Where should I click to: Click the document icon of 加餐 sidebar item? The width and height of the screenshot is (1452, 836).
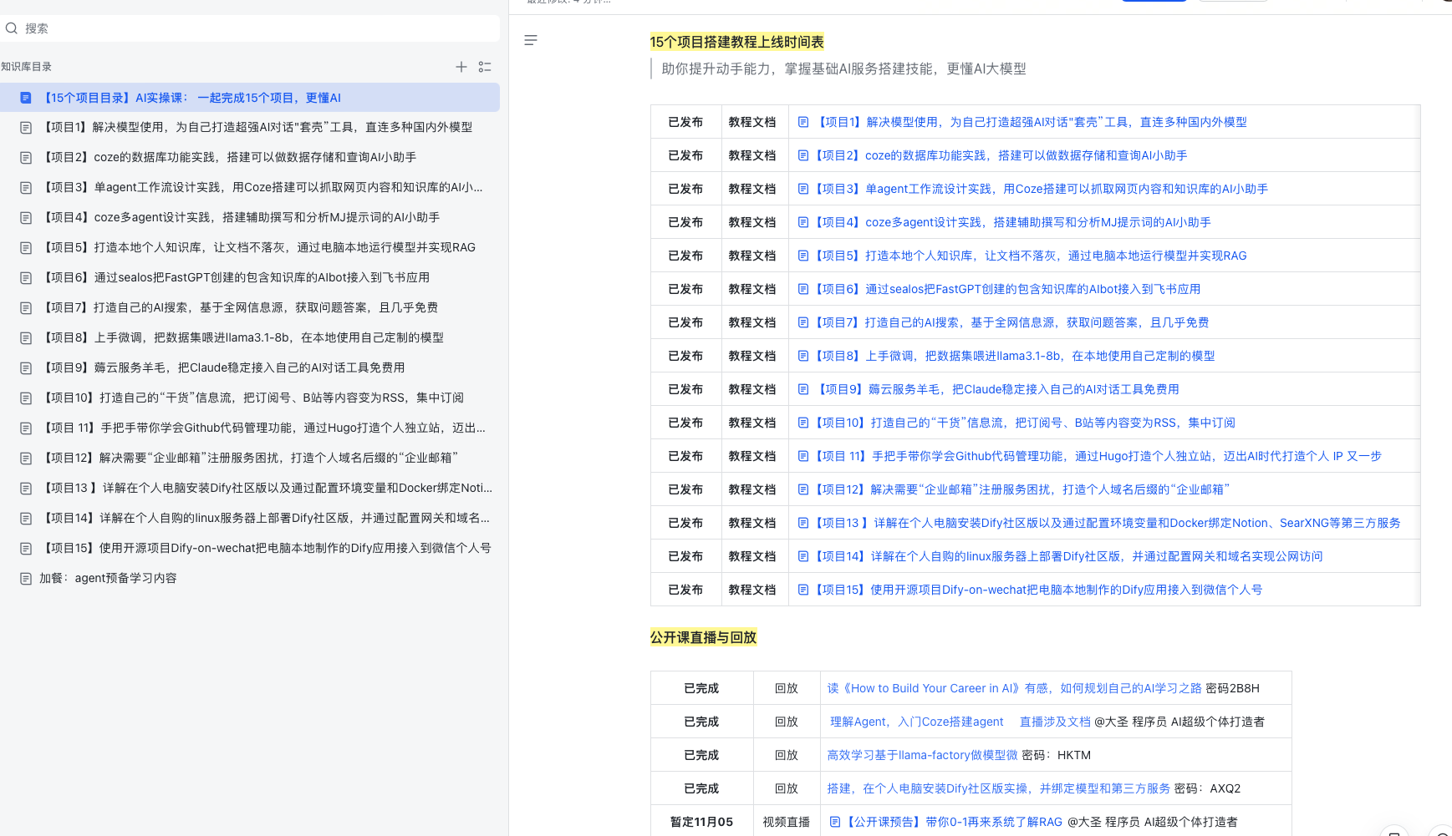pos(26,579)
